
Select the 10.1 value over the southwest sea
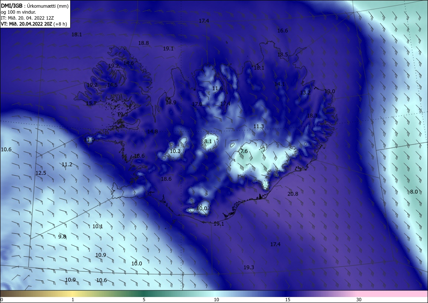(98, 227)
